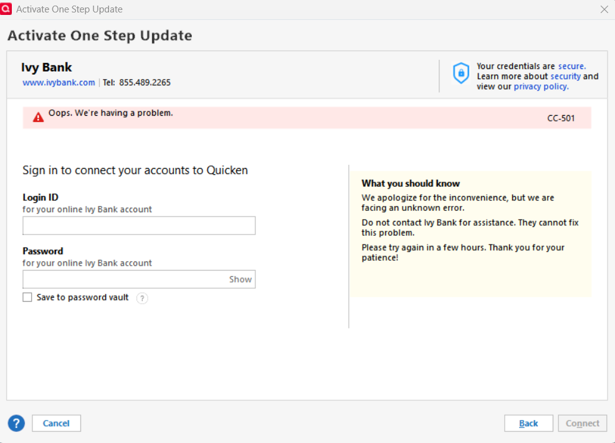Go Back to previous step
This screenshot has height=443, width=615.
tap(528, 423)
